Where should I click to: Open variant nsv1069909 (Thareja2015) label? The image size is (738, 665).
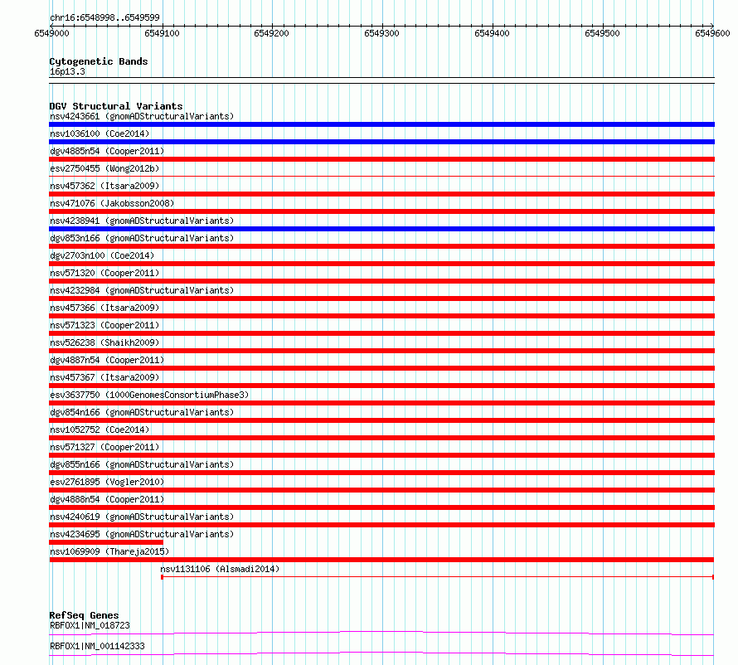pos(109,551)
